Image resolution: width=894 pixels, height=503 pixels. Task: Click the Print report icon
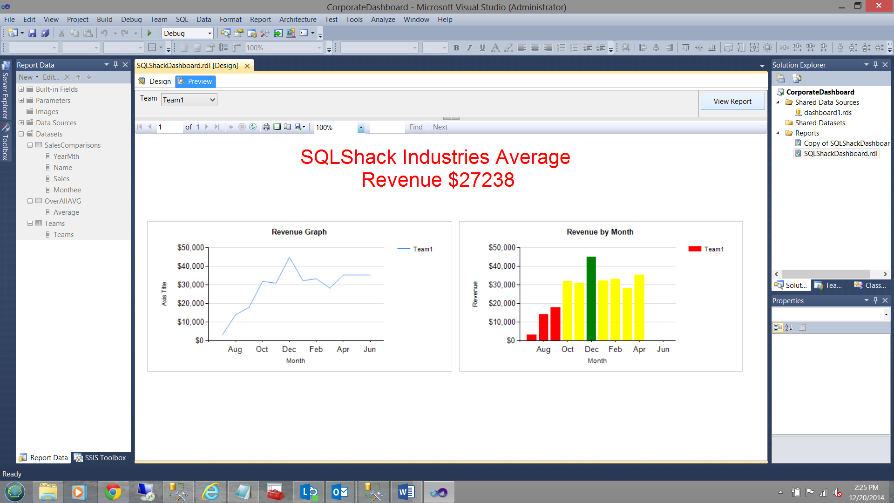pos(266,127)
